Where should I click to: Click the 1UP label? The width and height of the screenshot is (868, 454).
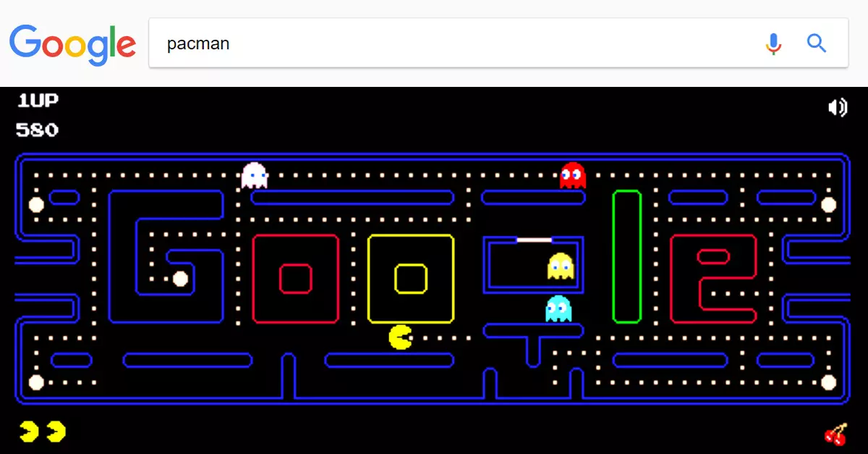tap(37, 101)
